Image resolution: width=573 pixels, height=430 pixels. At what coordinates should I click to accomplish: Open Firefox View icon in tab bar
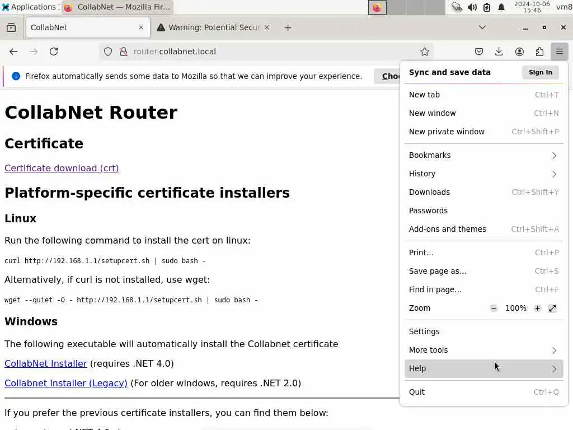coord(11,28)
